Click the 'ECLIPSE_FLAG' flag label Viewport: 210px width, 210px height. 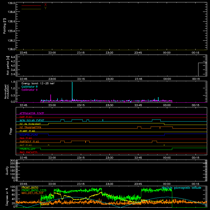click(29, 135)
